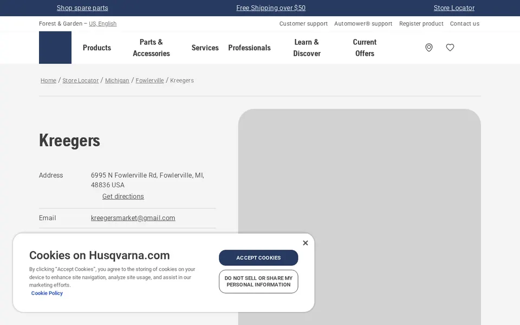Open the wishlist heart icon
Image resolution: width=520 pixels, height=325 pixels.
point(450,48)
